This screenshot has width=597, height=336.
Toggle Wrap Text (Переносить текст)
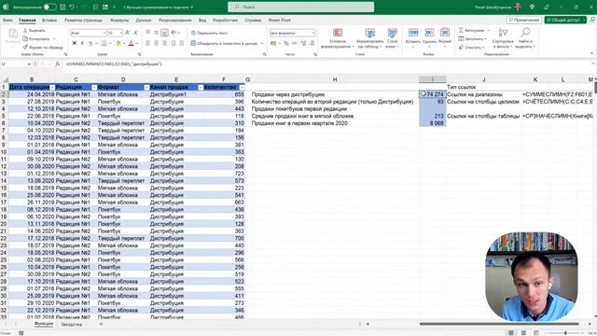[209, 34]
